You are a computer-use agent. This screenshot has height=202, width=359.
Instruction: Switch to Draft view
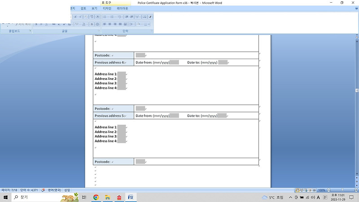pos(315,190)
